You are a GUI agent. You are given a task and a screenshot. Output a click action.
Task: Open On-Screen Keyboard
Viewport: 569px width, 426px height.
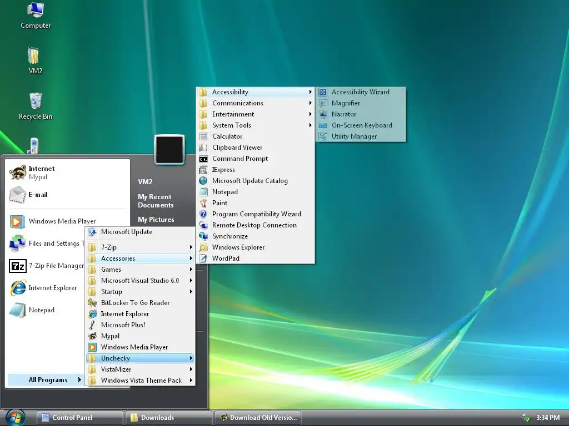coord(361,125)
